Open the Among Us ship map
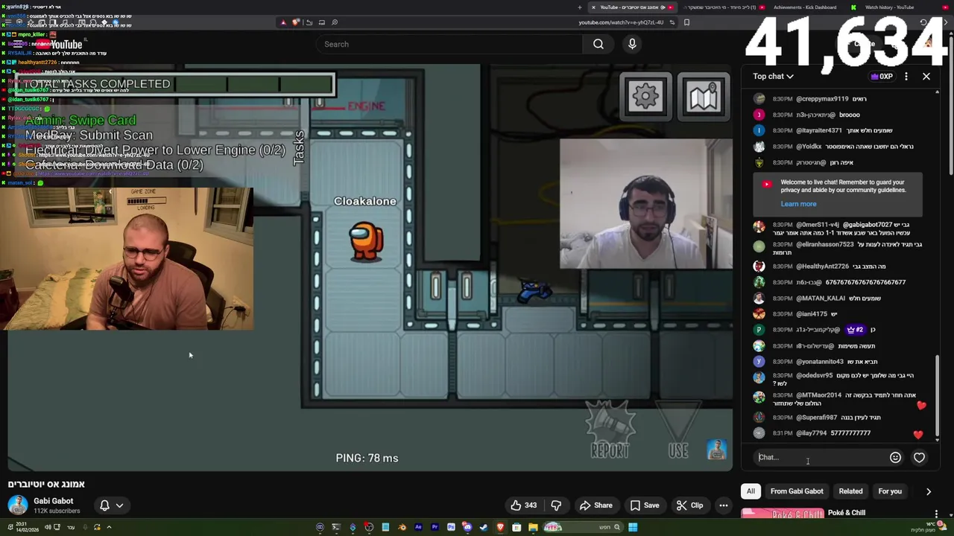This screenshot has width=954, height=536. (x=703, y=95)
